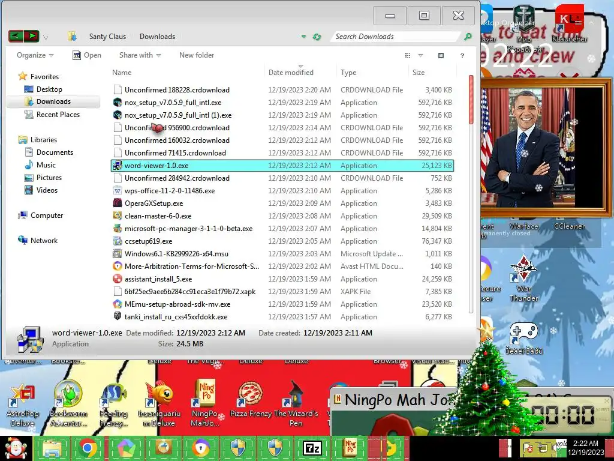The height and width of the screenshot is (461, 614).
Task: Select word-viewer-1.0.exe row
Action: (x=283, y=166)
